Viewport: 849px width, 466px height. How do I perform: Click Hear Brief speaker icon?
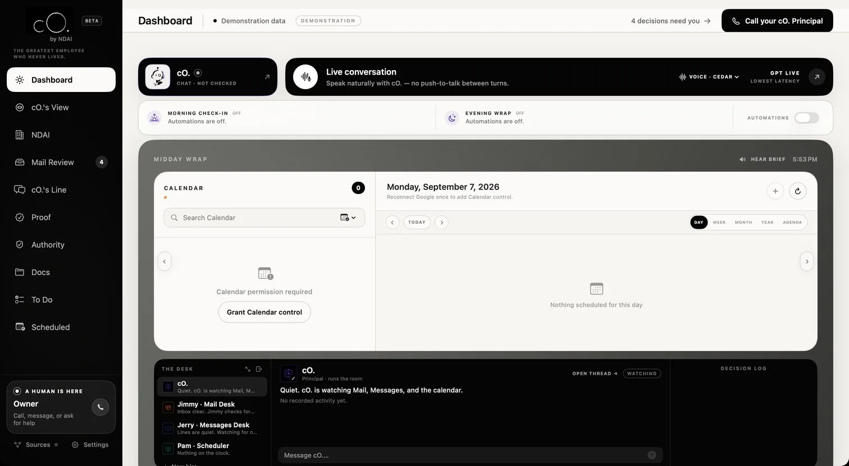click(743, 159)
